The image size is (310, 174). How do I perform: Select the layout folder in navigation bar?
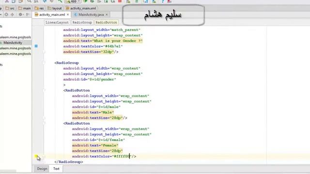[55, 8]
